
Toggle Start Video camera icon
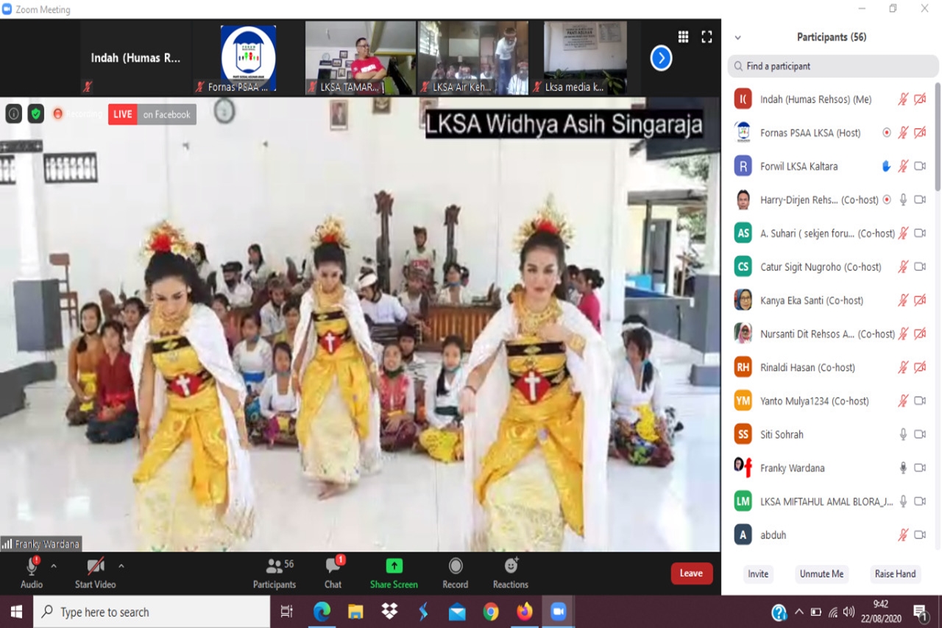click(96, 567)
